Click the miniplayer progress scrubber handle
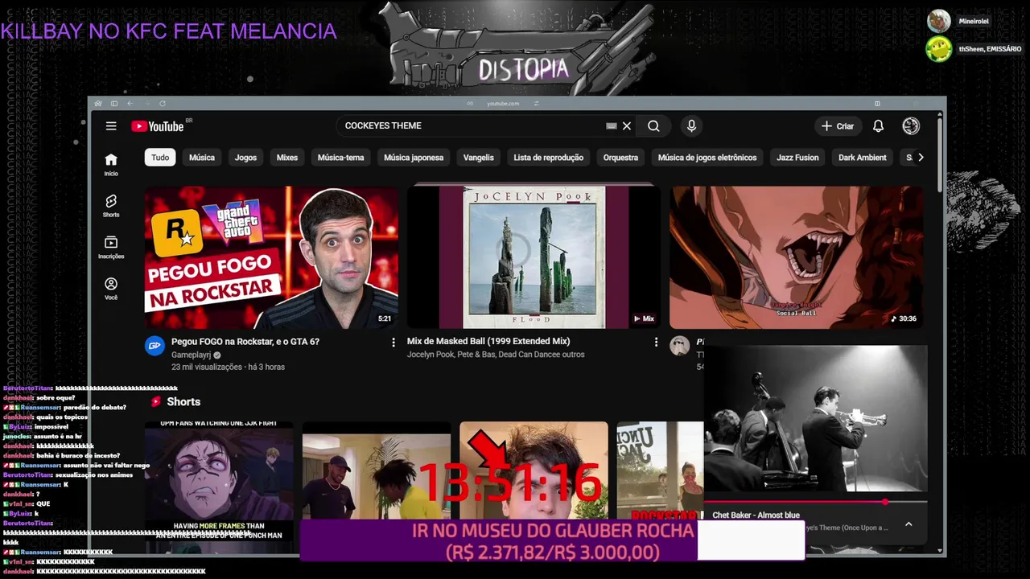1030x579 pixels. coord(885,502)
